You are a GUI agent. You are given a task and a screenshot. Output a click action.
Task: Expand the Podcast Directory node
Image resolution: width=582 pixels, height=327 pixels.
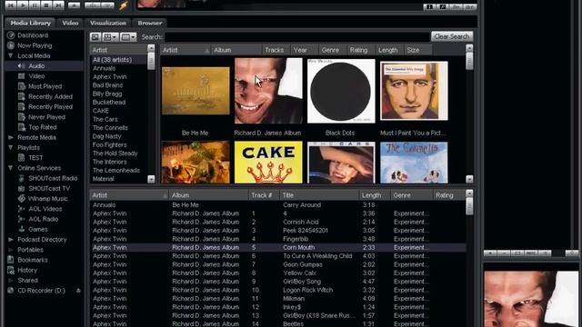coord(10,240)
